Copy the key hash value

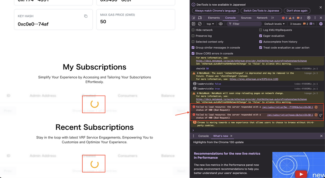[x=86, y=16]
